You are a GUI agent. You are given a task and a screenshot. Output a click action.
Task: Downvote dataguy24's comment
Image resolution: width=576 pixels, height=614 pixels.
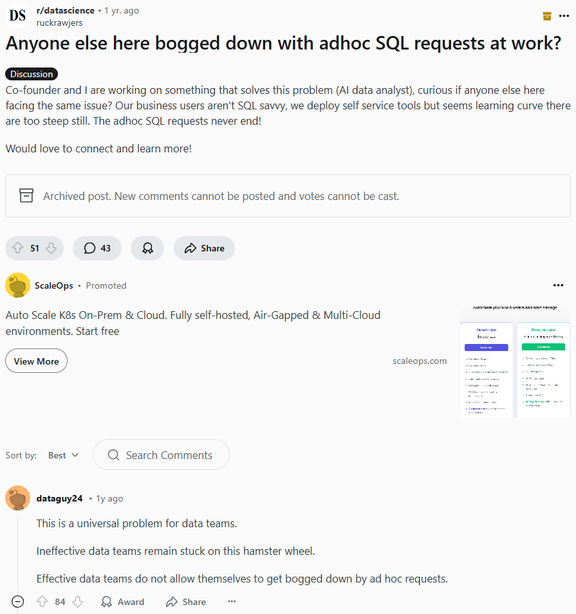pyautogui.click(x=77, y=602)
